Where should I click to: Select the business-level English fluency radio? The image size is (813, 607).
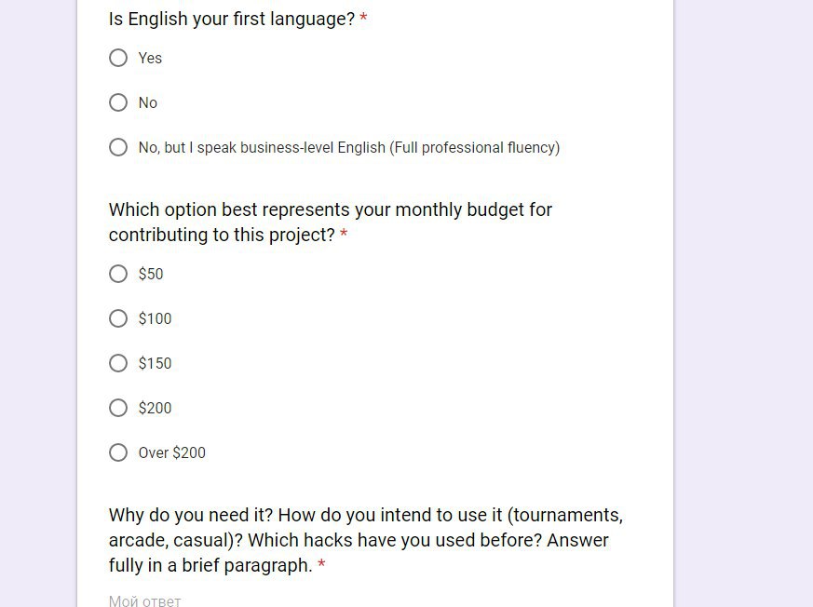(x=118, y=147)
